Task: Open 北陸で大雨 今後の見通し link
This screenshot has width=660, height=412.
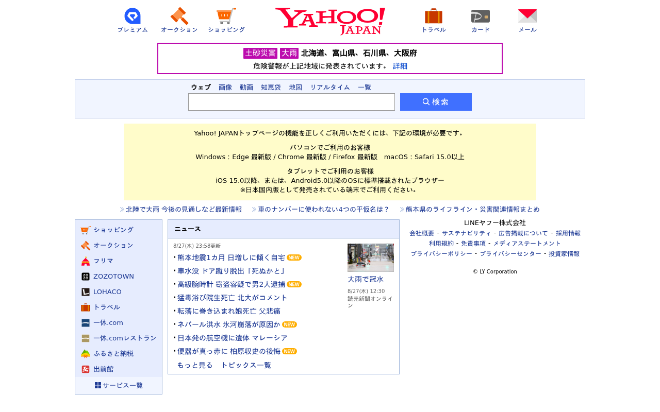Action: (184, 209)
